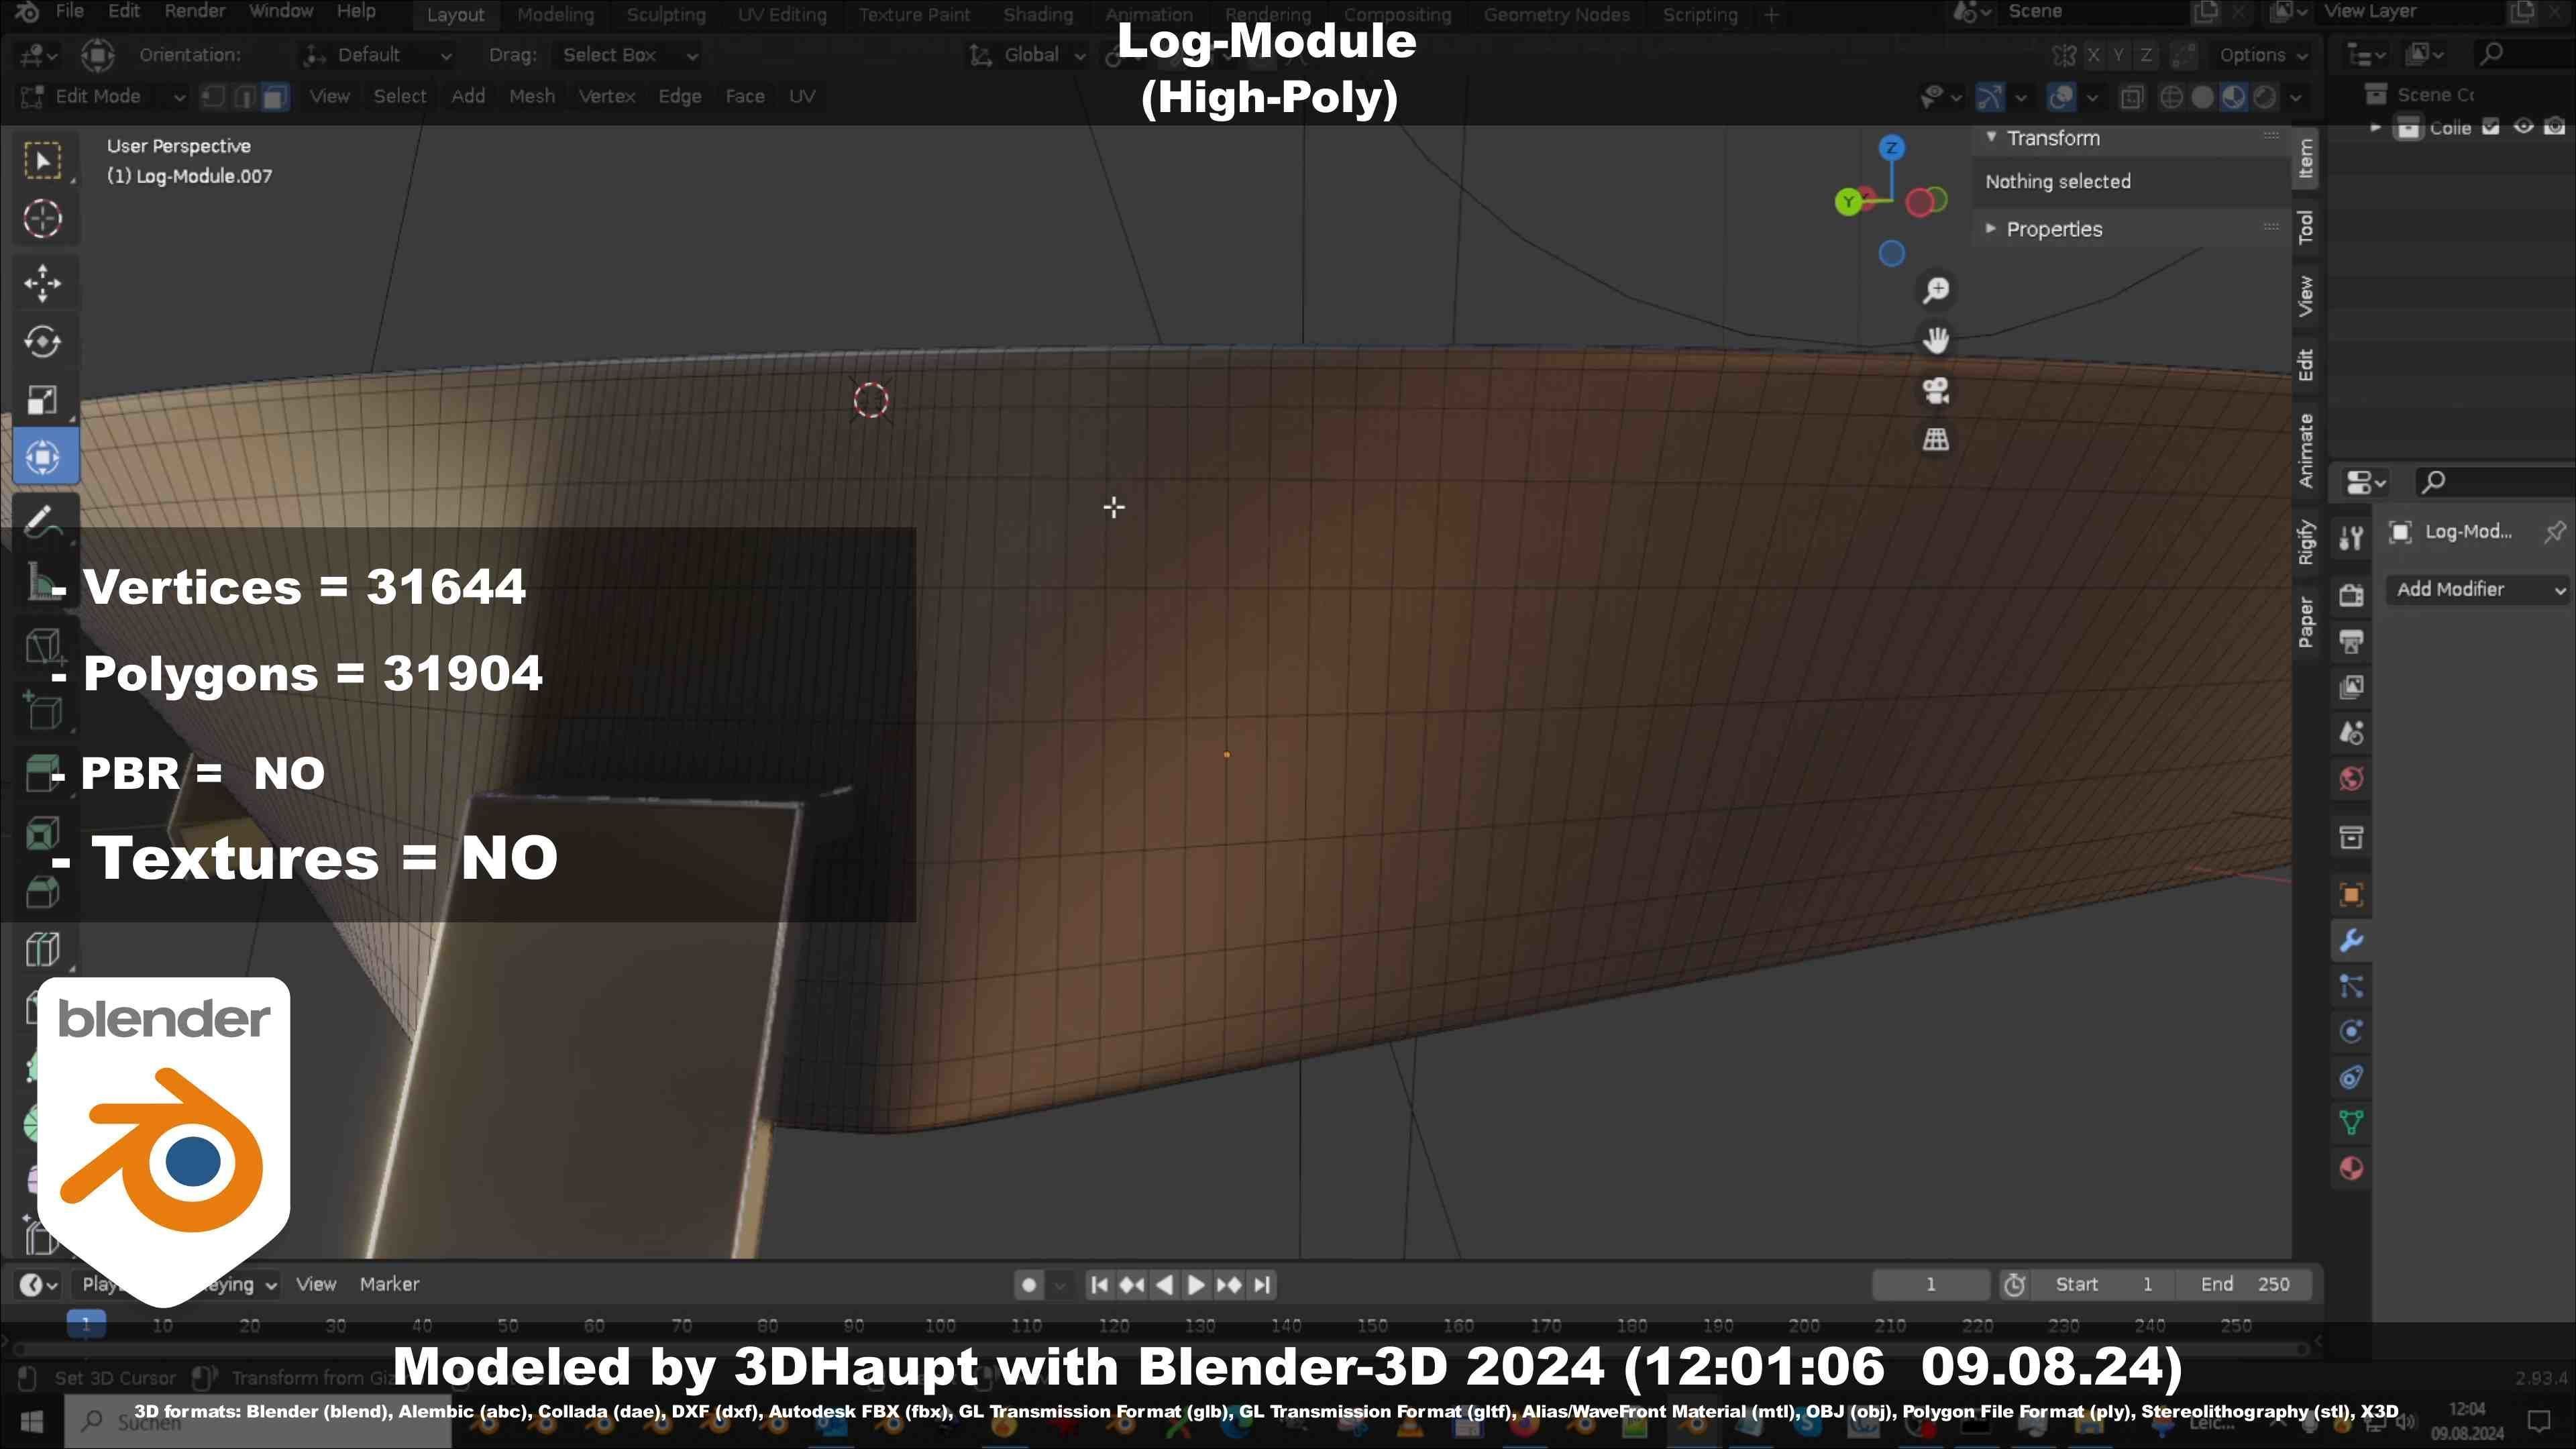Expand the Collection tree item

pyautogui.click(x=2375, y=127)
